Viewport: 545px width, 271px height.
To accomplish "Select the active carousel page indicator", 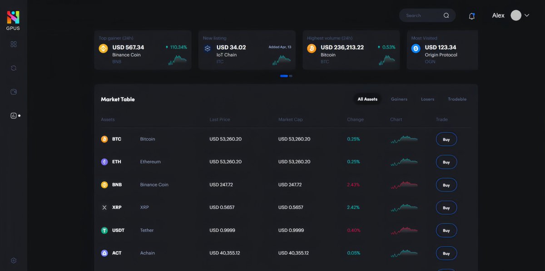I will pyautogui.click(x=284, y=76).
